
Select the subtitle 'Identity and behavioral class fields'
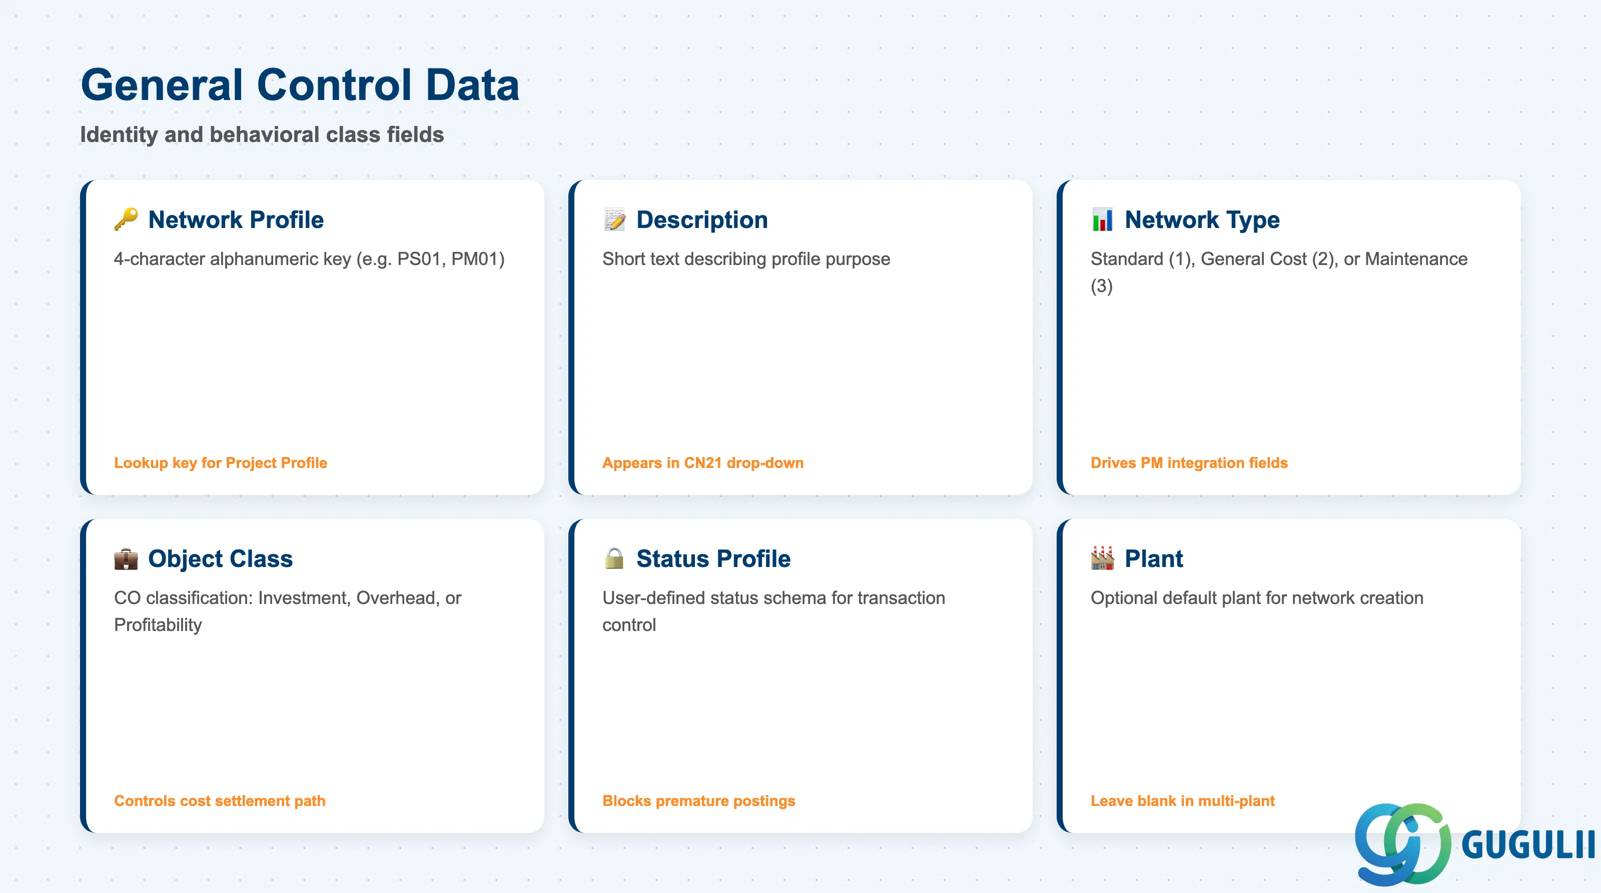tap(262, 135)
